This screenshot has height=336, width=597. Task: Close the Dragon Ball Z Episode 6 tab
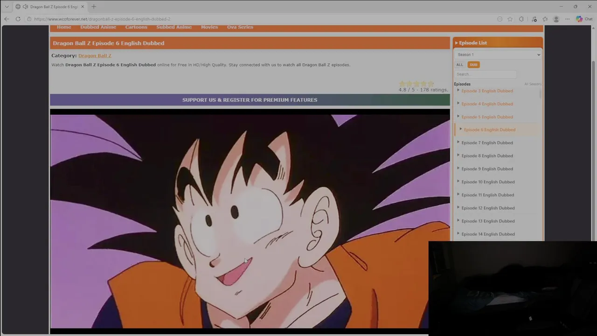[83, 7]
